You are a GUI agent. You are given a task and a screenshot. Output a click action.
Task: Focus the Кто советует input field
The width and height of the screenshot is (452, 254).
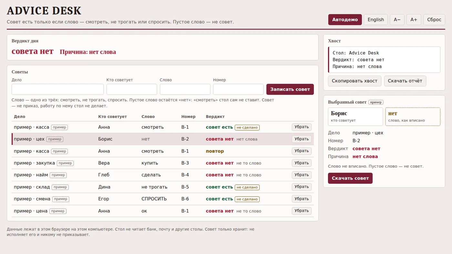pyautogui.click(x=132, y=89)
